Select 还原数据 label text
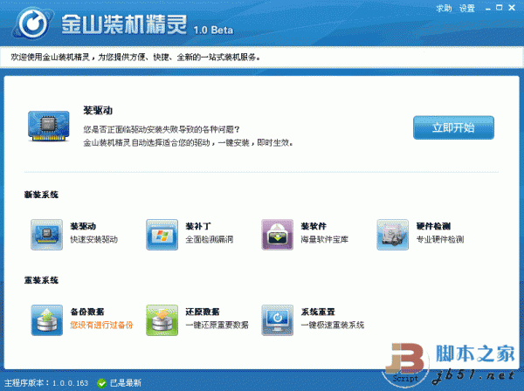The width and height of the screenshot is (524, 391). [x=203, y=312]
